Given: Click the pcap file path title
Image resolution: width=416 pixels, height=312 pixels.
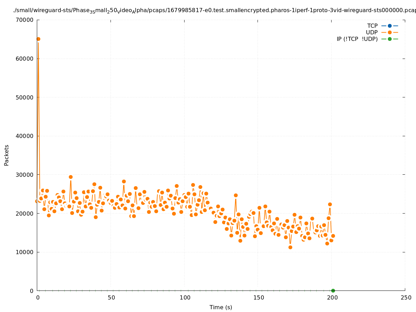Looking at the screenshot, I should 214,11.
